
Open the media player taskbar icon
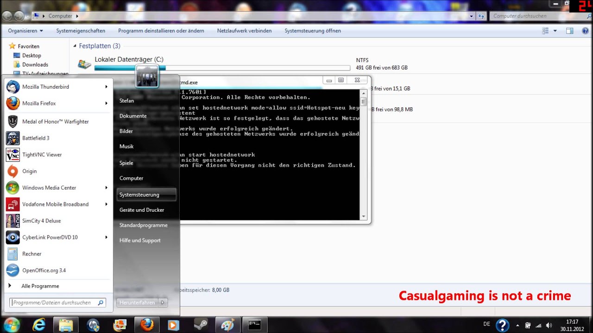(x=173, y=325)
